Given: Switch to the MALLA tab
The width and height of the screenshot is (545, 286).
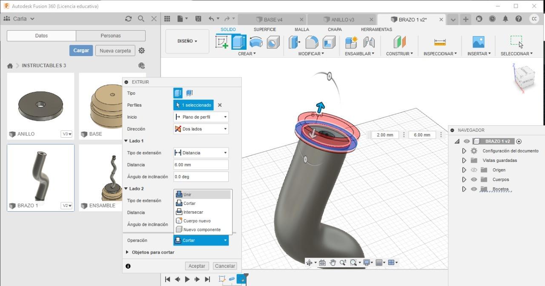Looking at the screenshot, I should point(302,29).
